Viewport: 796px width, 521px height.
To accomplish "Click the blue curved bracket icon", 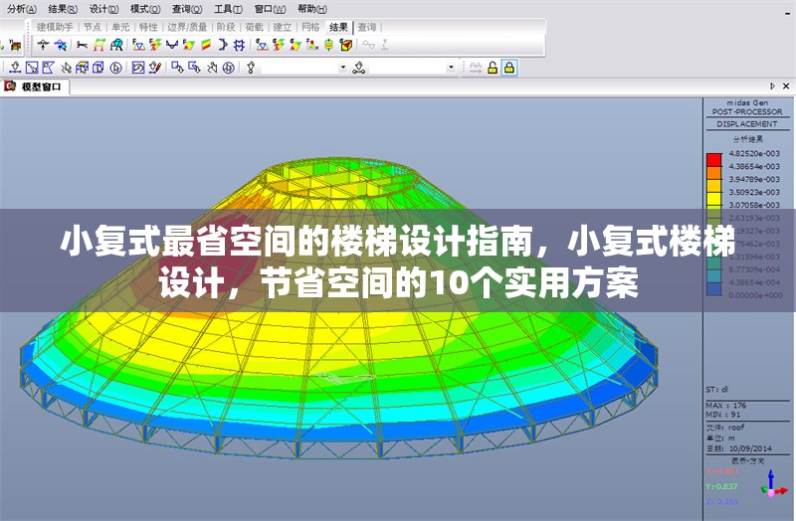I will pos(222,45).
